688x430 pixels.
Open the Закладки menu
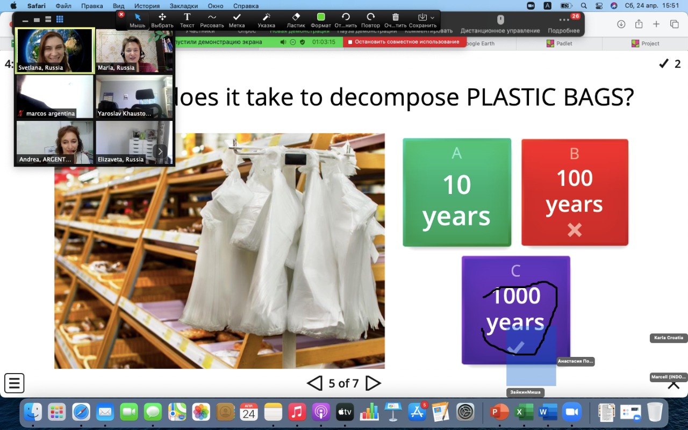pos(185,6)
